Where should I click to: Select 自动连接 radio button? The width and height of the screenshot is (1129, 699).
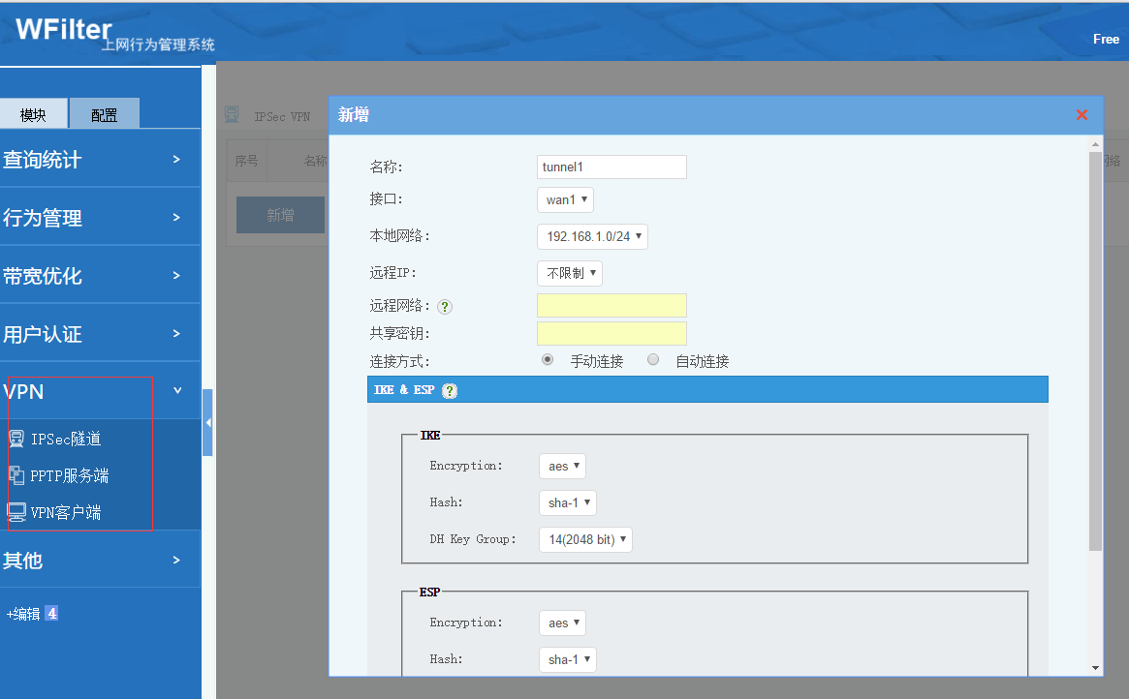(x=653, y=360)
